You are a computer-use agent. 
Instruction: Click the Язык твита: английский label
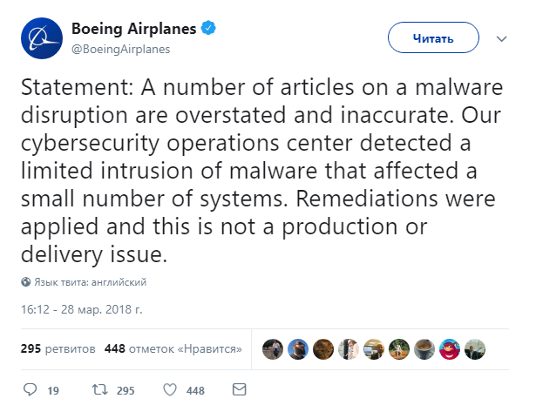point(90,282)
